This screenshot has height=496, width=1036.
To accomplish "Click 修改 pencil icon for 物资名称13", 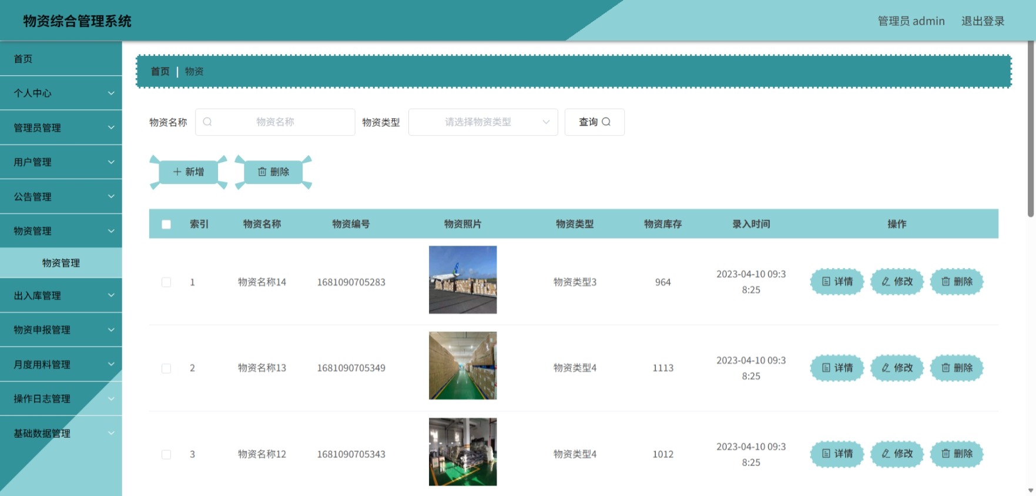I will [886, 368].
